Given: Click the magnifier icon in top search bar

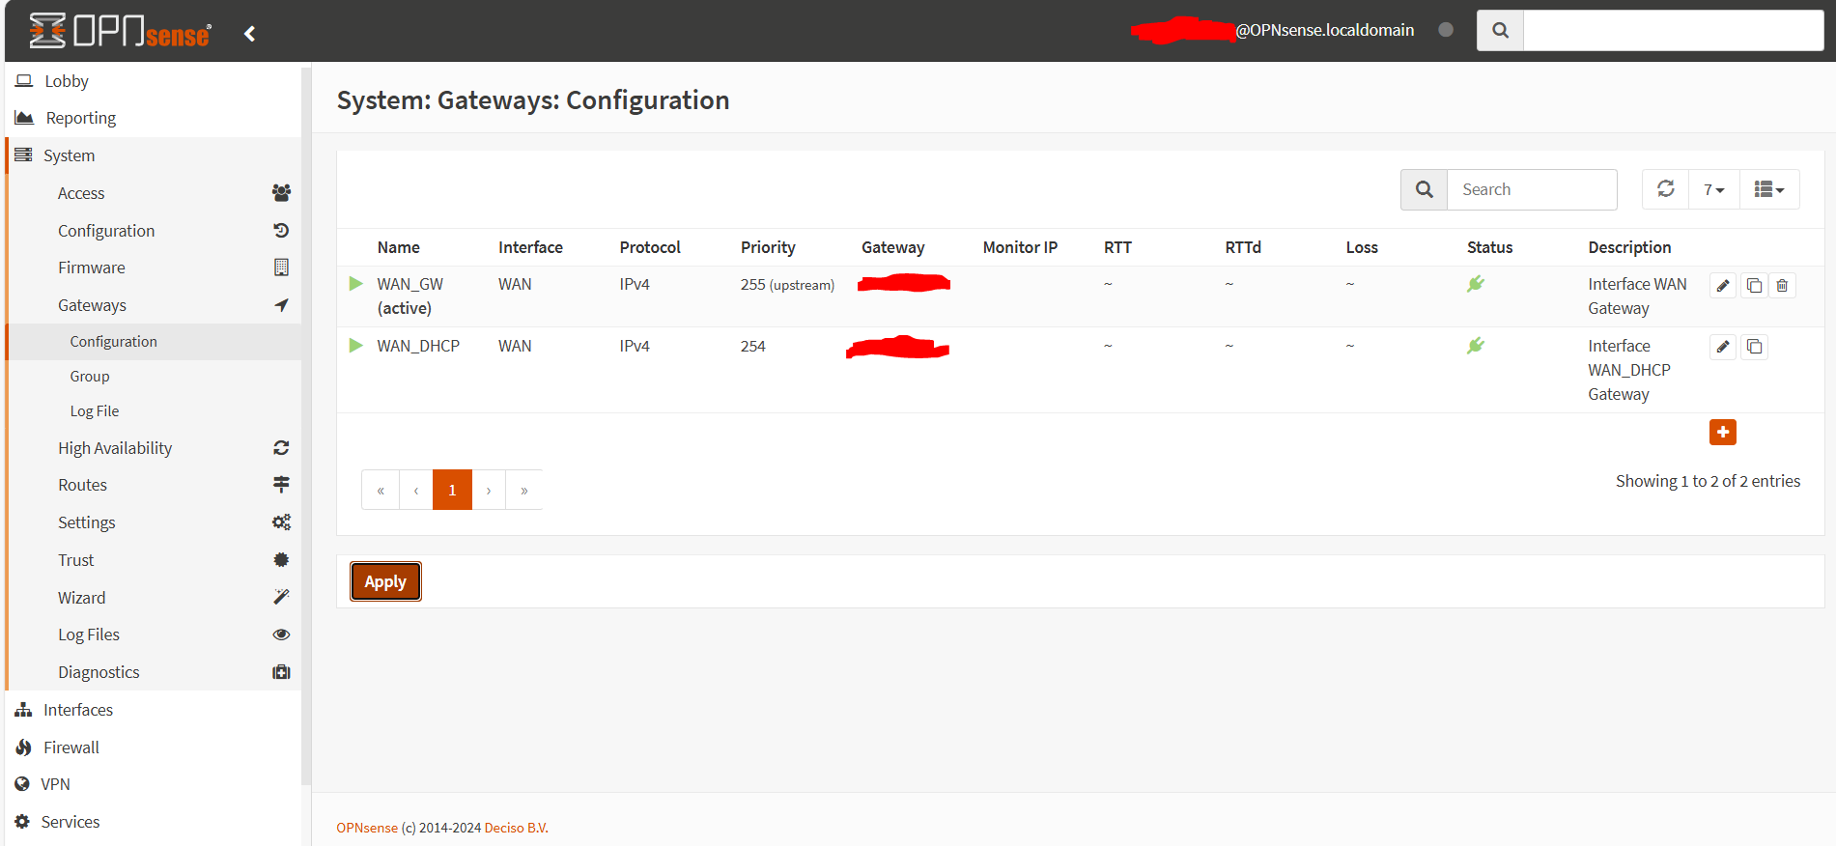Looking at the screenshot, I should point(1500,30).
